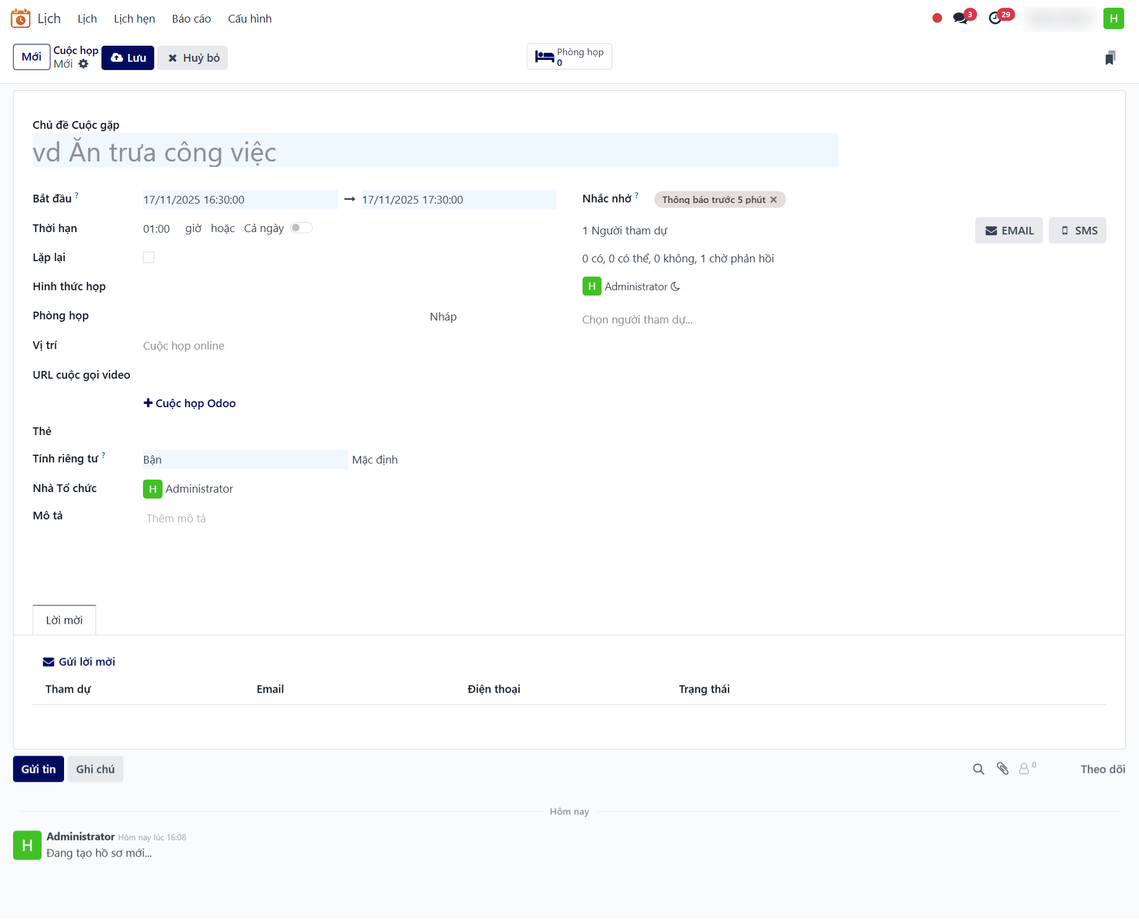This screenshot has width=1139, height=920.
Task: Open the conversations chat bubble icon
Action: pos(960,18)
